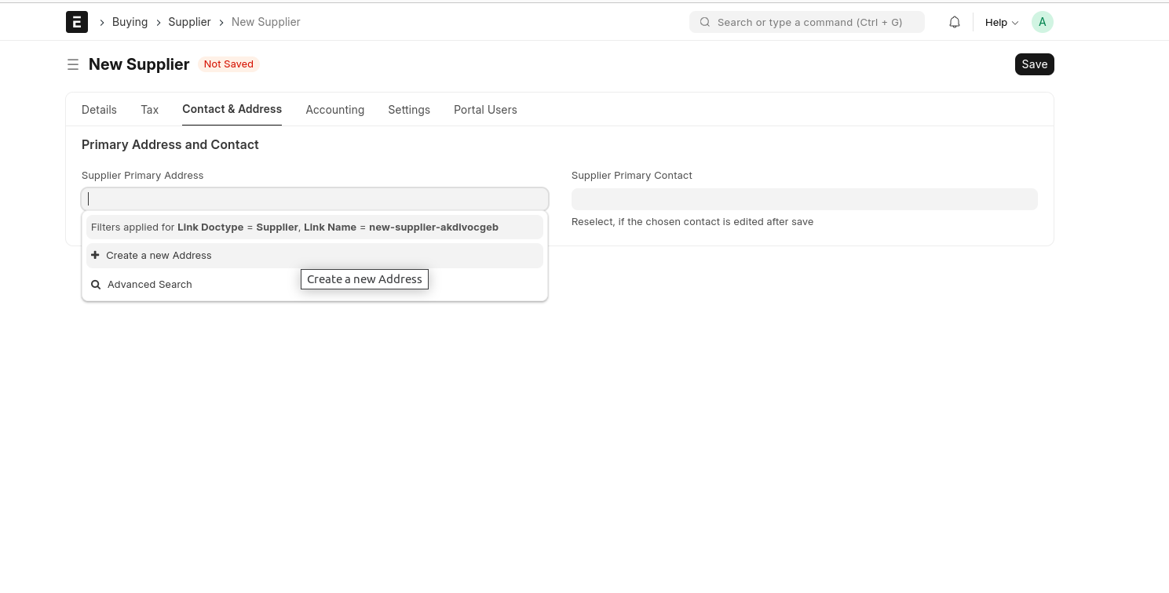Click the user avatar icon
Image resolution: width=1169 pixels, height=593 pixels.
pyautogui.click(x=1042, y=22)
